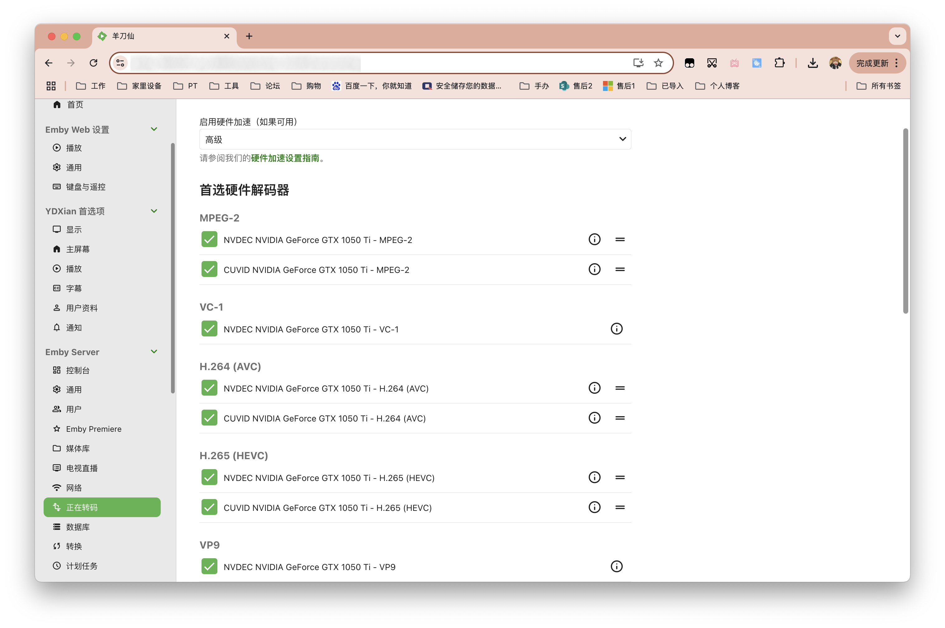Open the 硬件加速设置指南 link

pos(285,158)
